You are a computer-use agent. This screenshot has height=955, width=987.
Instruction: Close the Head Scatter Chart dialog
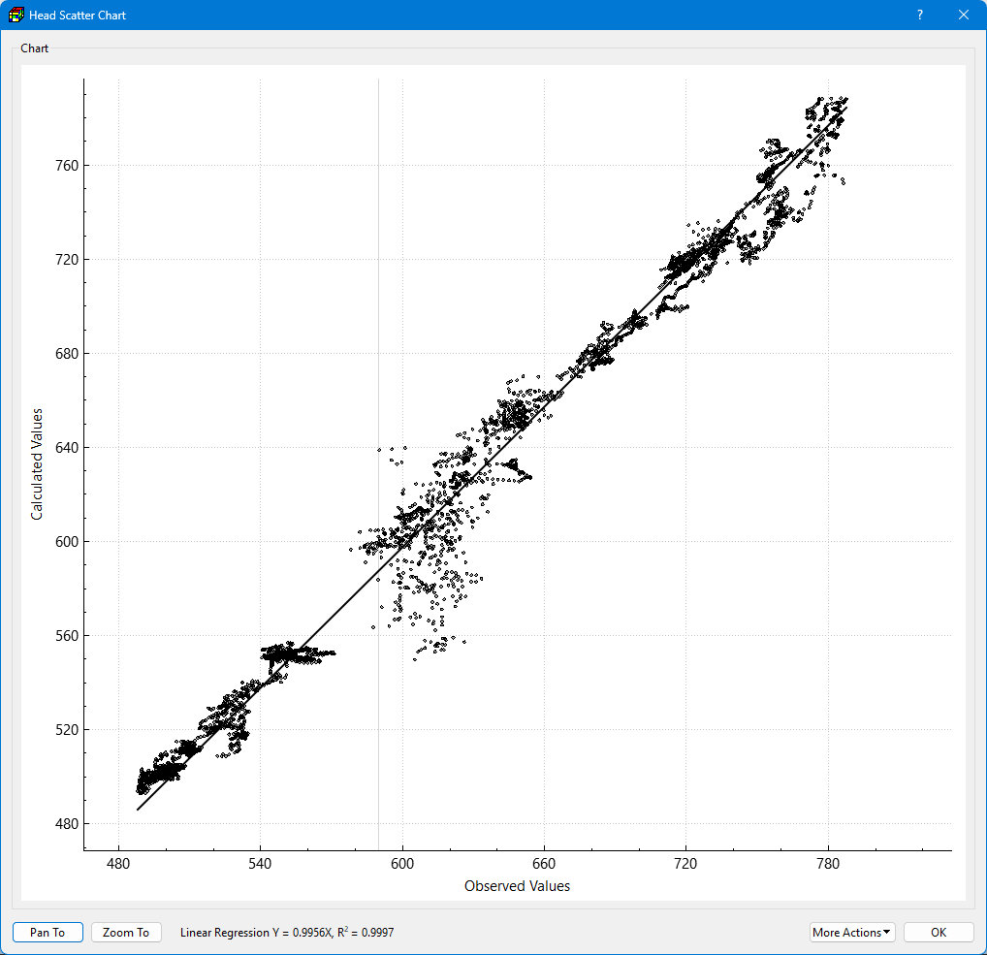click(x=963, y=16)
